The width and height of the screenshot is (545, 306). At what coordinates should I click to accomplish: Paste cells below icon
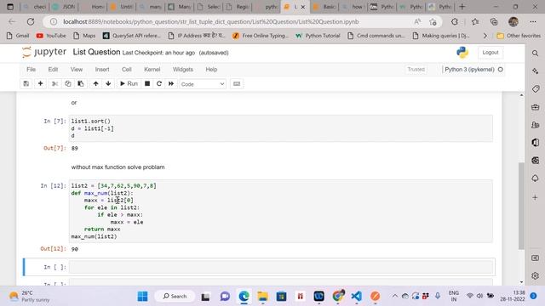(81, 83)
